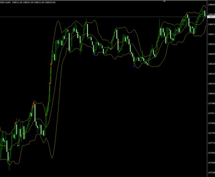Click the 108417 price axis label

[x=212, y=34]
